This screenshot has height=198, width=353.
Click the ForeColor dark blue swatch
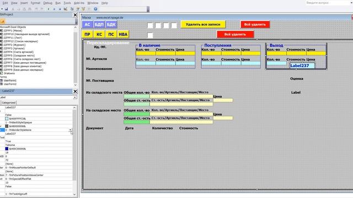(x=7, y=148)
